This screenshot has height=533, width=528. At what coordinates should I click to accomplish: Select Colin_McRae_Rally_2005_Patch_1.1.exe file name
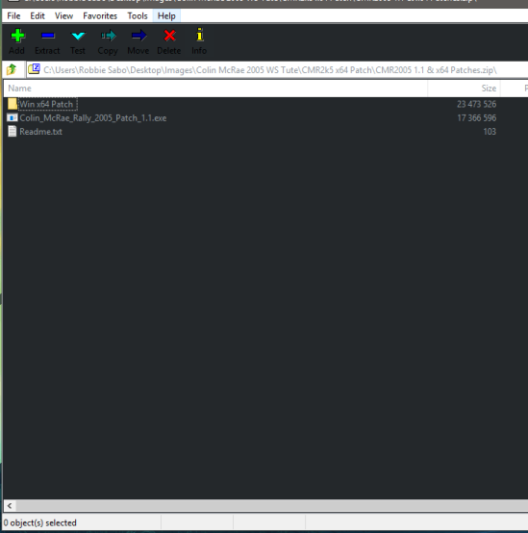tap(93, 118)
